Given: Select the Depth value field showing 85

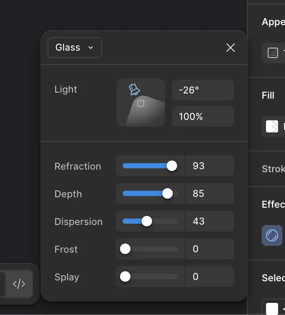Looking at the screenshot, I should click(209, 193).
